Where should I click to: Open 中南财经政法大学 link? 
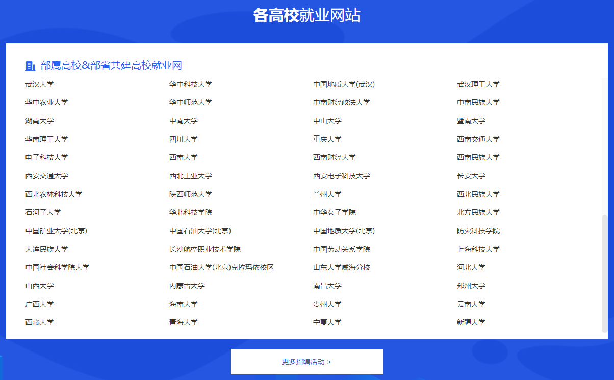pyautogui.click(x=342, y=102)
